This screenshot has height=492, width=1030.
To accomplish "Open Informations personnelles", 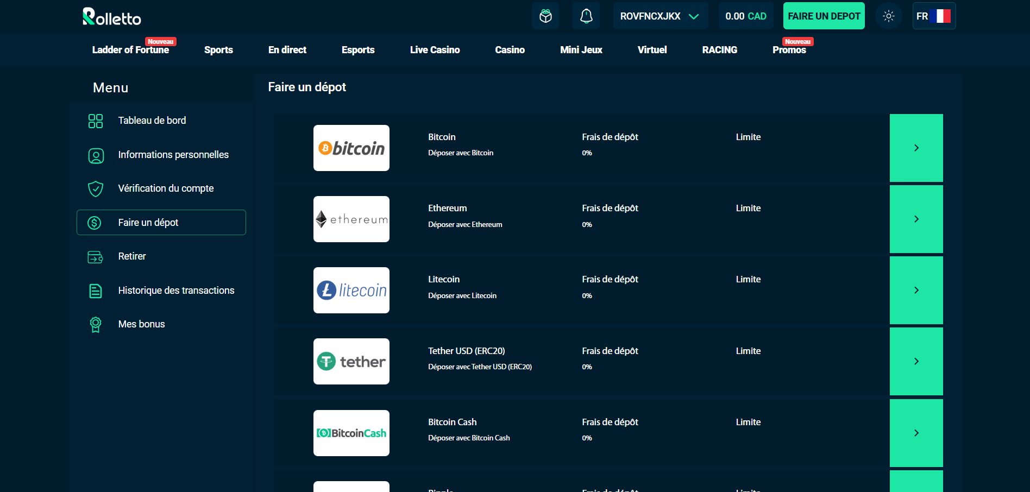I will 173,155.
